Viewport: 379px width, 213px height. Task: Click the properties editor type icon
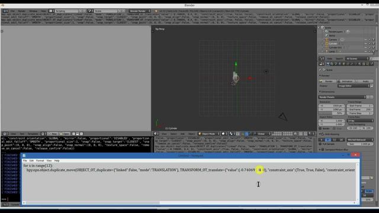coord(322,64)
